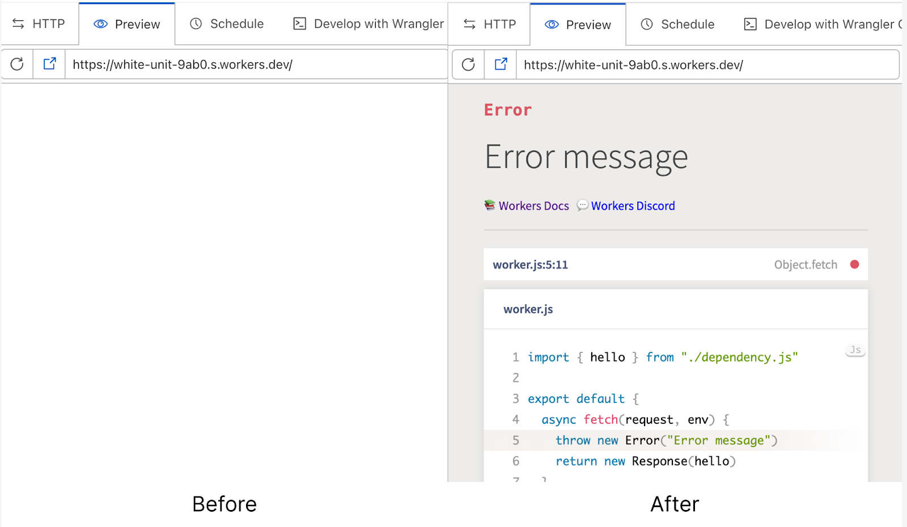Switch to the HTTP tab on the left

39,24
